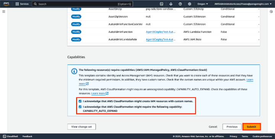The height and width of the screenshot is (139, 275).
Task: Click the Previous button
Action: [x=232, y=127]
